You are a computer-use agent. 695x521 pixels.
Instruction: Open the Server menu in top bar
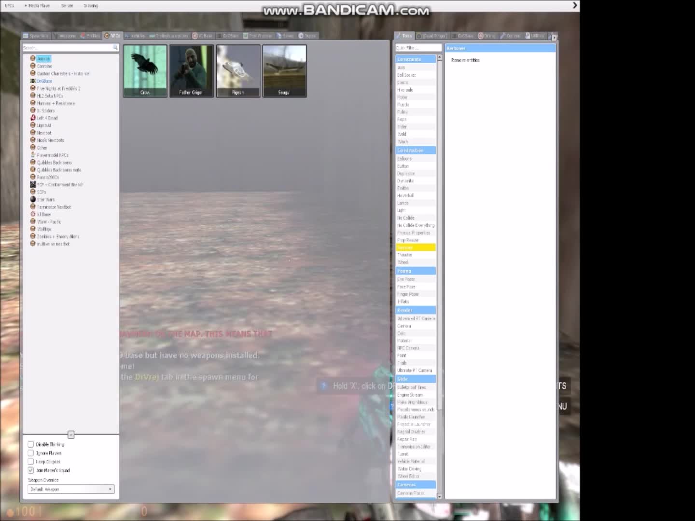coord(67,6)
